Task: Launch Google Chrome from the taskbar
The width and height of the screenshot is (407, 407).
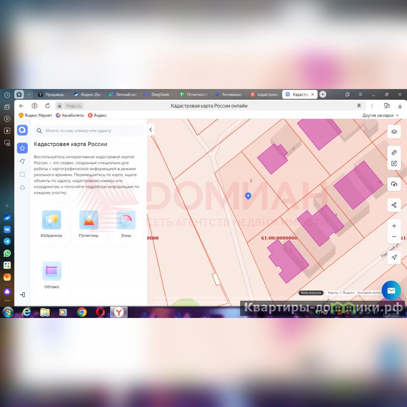Action: tap(81, 312)
